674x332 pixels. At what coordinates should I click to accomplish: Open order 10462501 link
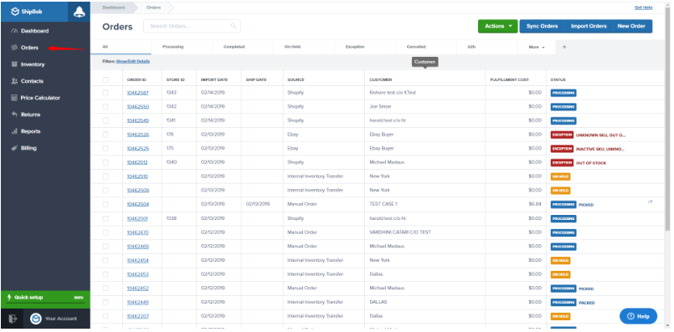137,218
